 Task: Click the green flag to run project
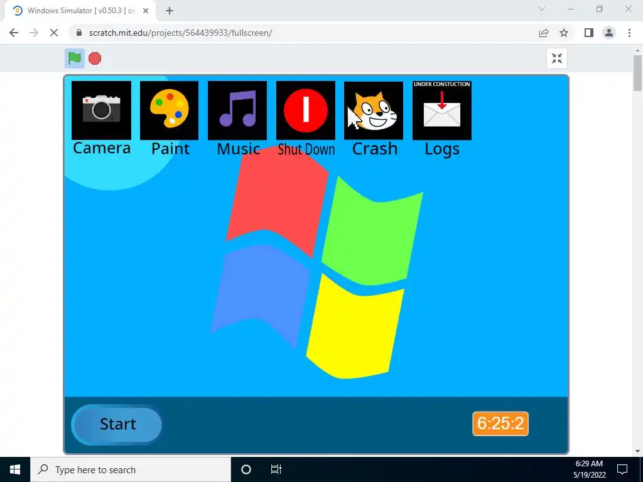(x=75, y=58)
